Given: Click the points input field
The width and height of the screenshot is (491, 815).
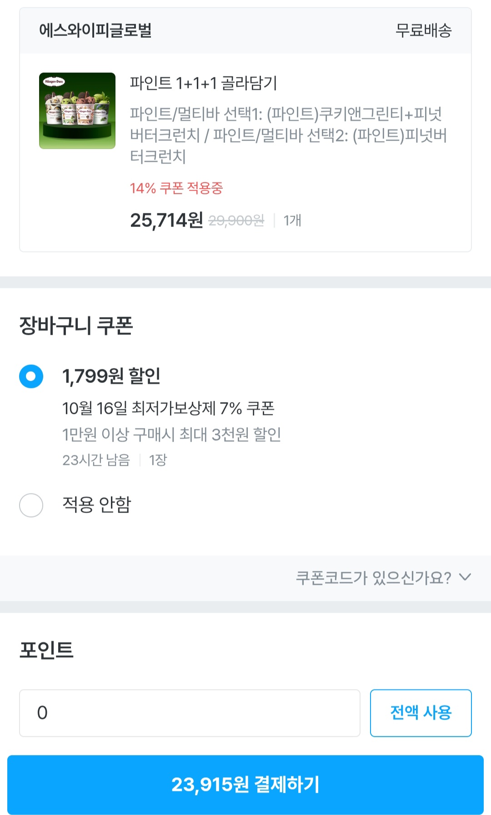Looking at the screenshot, I should pos(190,713).
